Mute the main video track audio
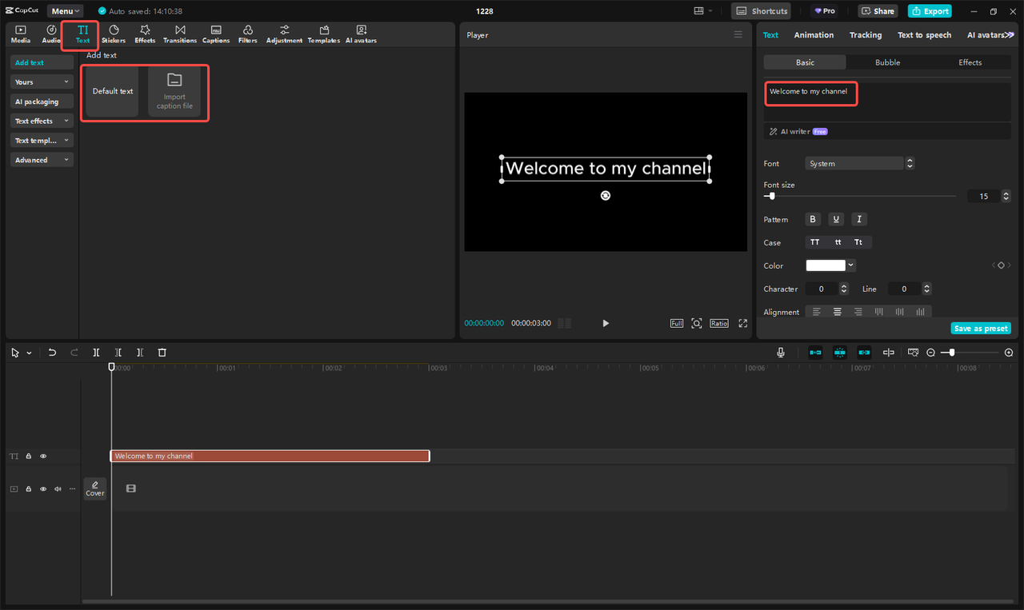 tap(58, 488)
